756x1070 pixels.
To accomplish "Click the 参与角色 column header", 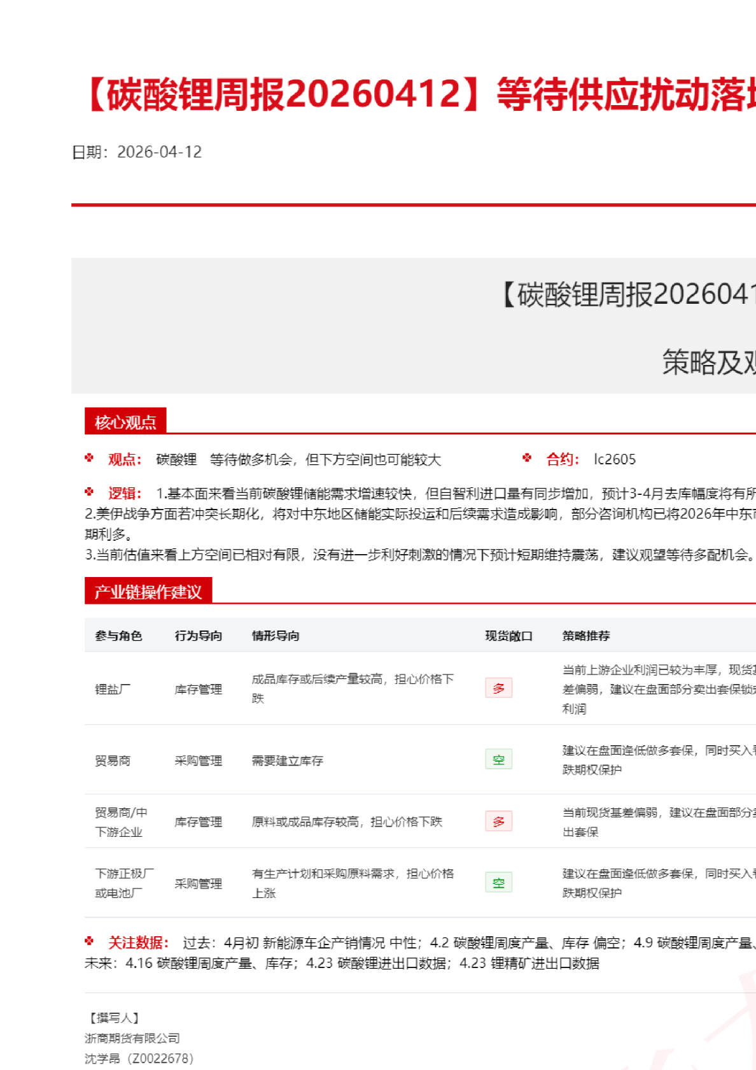I will tap(118, 636).
